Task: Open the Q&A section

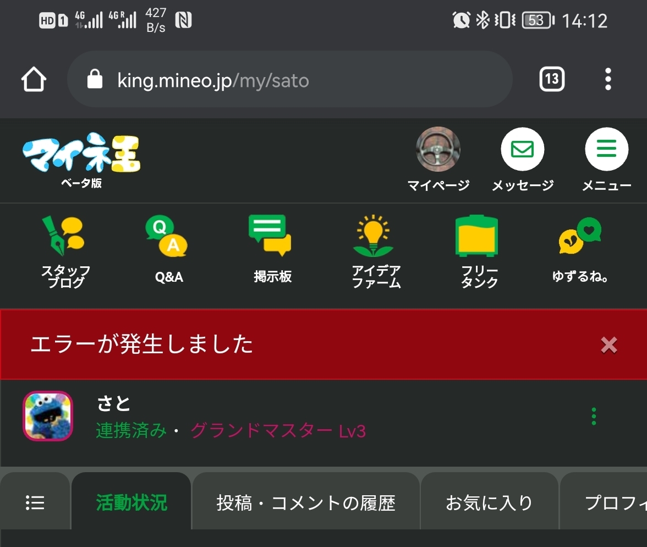Action: 168,249
